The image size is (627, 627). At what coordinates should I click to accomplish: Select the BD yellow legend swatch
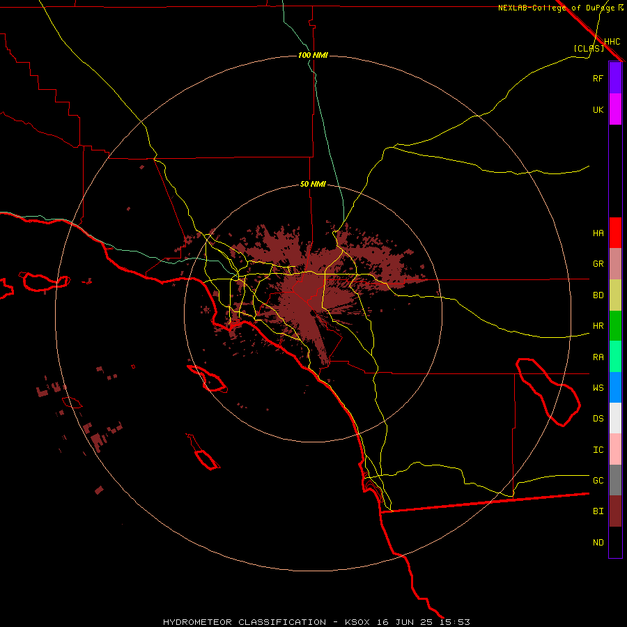[x=615, y=295]
